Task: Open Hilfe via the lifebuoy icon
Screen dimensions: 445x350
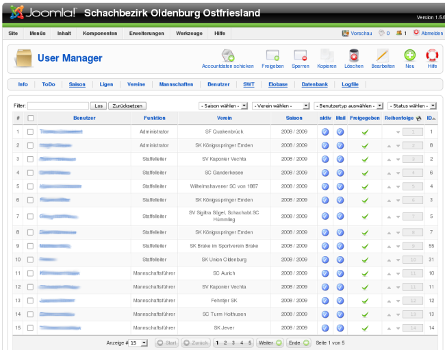Action: (x=432, y=56)
